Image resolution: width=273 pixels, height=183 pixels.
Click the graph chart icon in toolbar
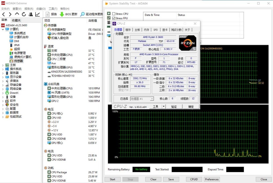[x=38, y=14]
